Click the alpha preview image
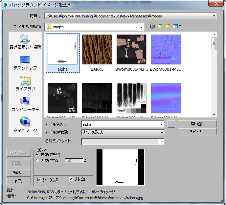226x205 pixels. [120, 167]
